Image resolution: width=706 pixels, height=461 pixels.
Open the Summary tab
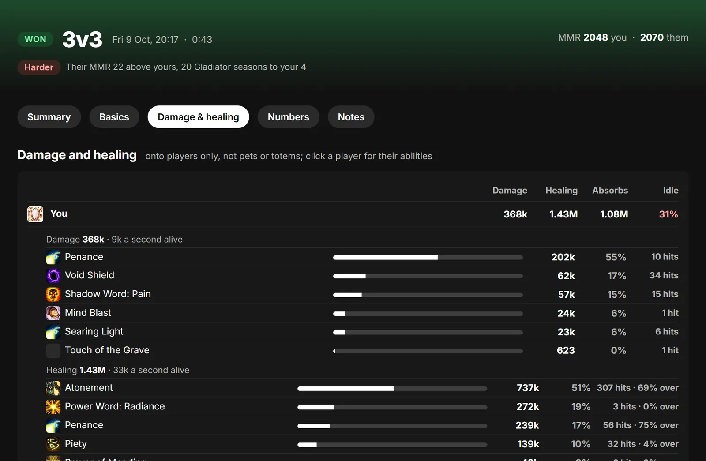(x=49, y=117)
